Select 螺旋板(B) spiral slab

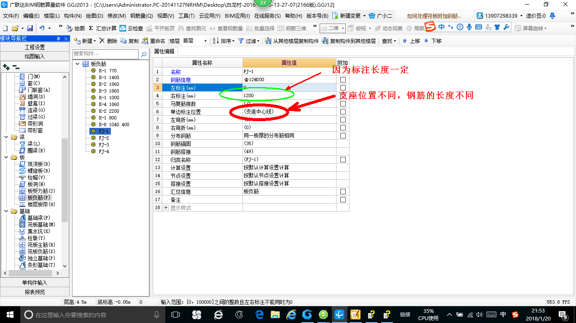(x=35, y=171)
